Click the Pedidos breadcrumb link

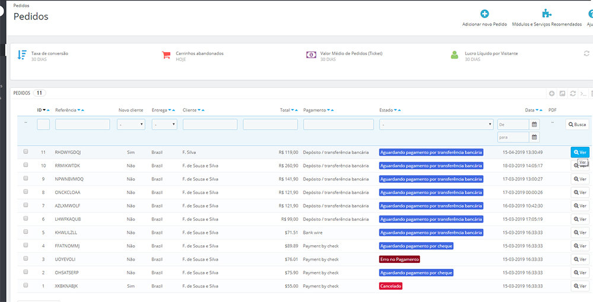click(21, 5)
